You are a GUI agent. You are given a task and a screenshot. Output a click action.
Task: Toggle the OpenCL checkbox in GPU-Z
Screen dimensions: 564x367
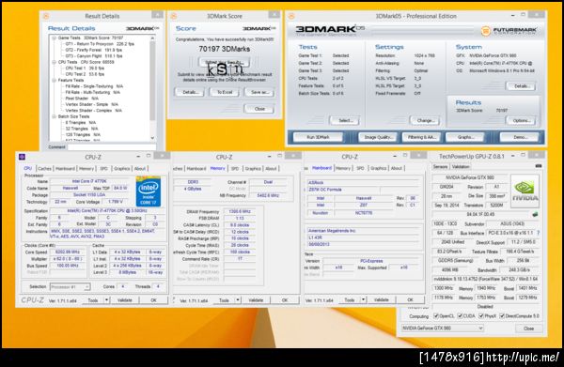436,316
